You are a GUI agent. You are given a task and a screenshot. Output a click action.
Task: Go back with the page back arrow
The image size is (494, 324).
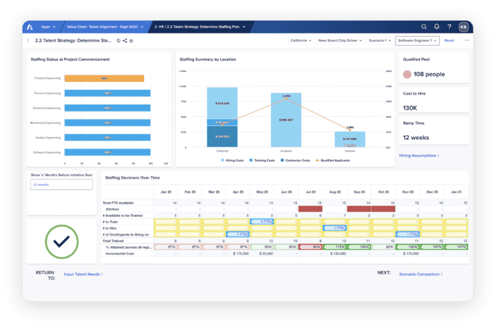[x=28, y=40]
